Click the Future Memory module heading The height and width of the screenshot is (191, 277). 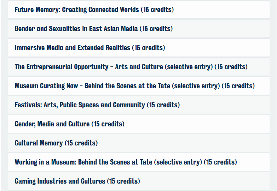tap(94, 10)
